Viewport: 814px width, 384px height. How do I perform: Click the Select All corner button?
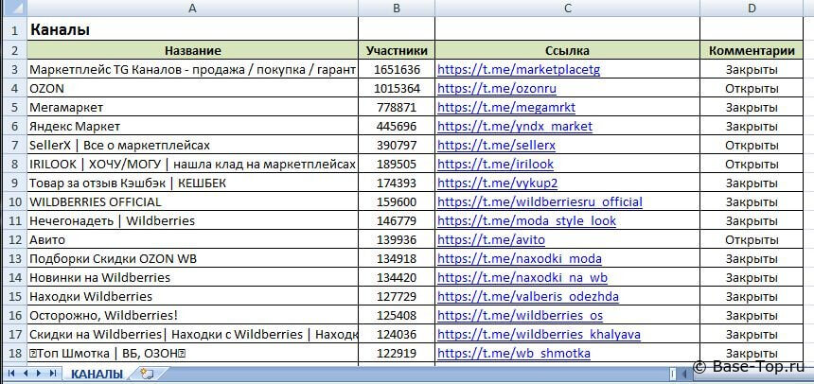(x=13, y=9)
